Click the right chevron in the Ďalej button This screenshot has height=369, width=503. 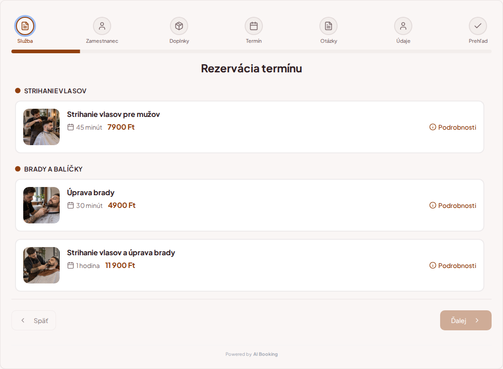(477, 320)
